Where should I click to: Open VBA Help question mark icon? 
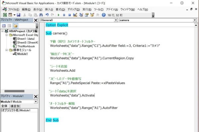104,15
